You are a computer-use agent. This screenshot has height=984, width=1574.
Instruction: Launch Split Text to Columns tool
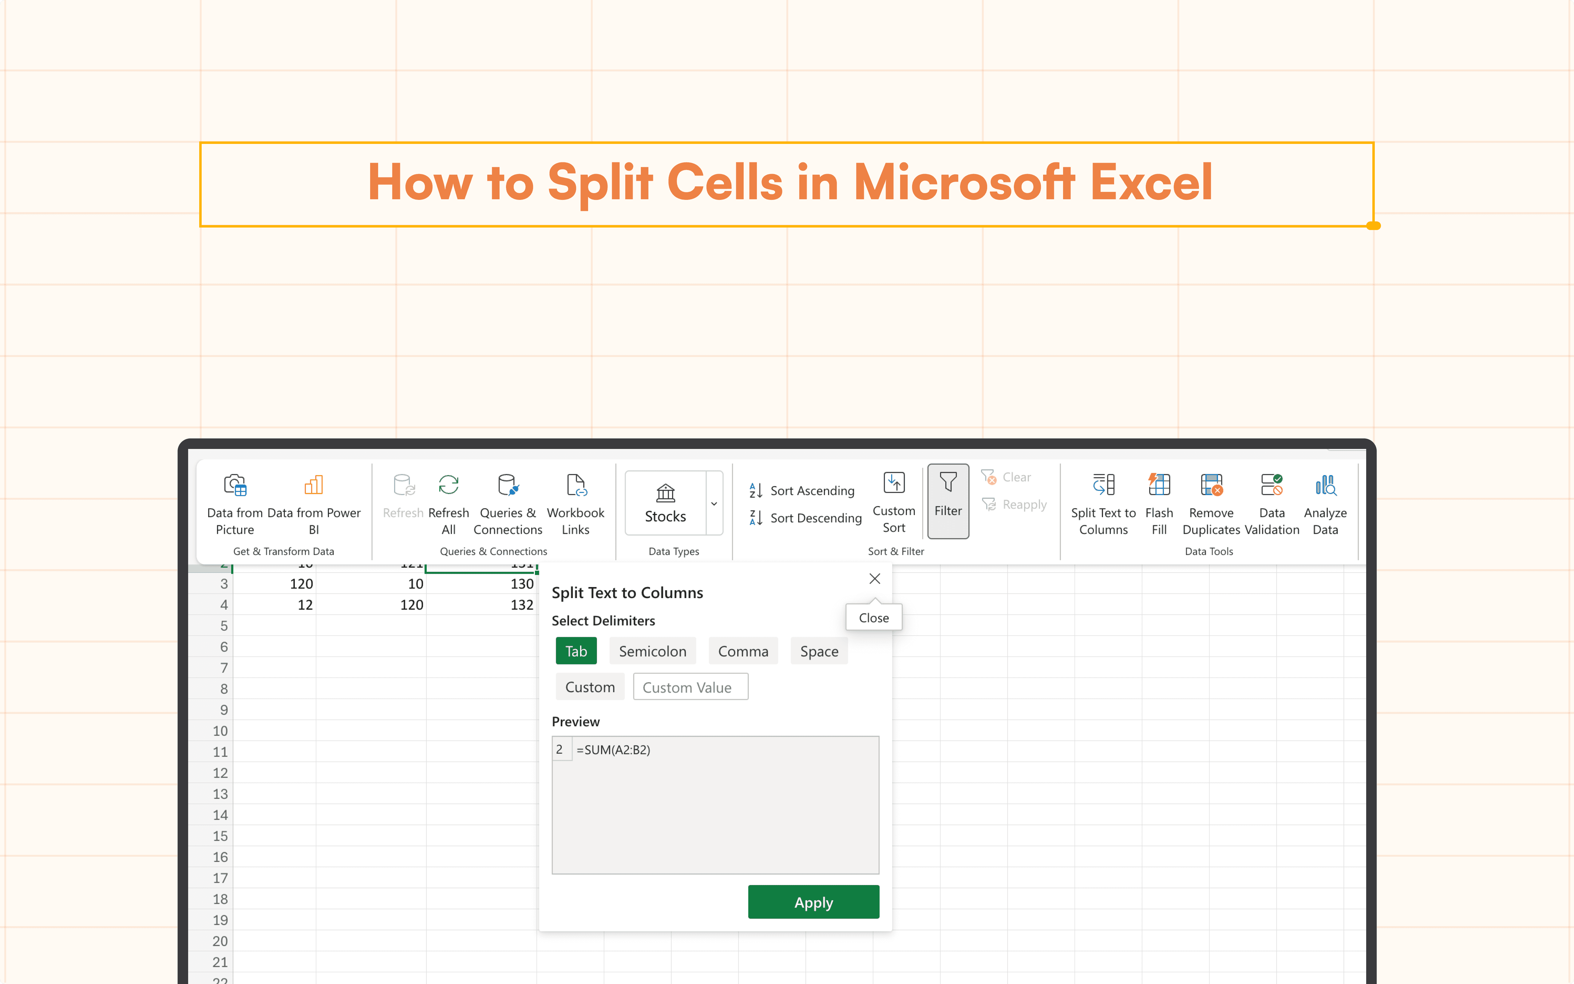pos(1103,504)
